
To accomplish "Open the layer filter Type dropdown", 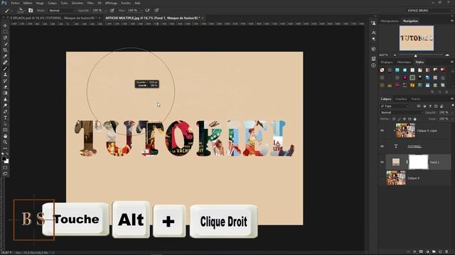I will click(395, 106).
